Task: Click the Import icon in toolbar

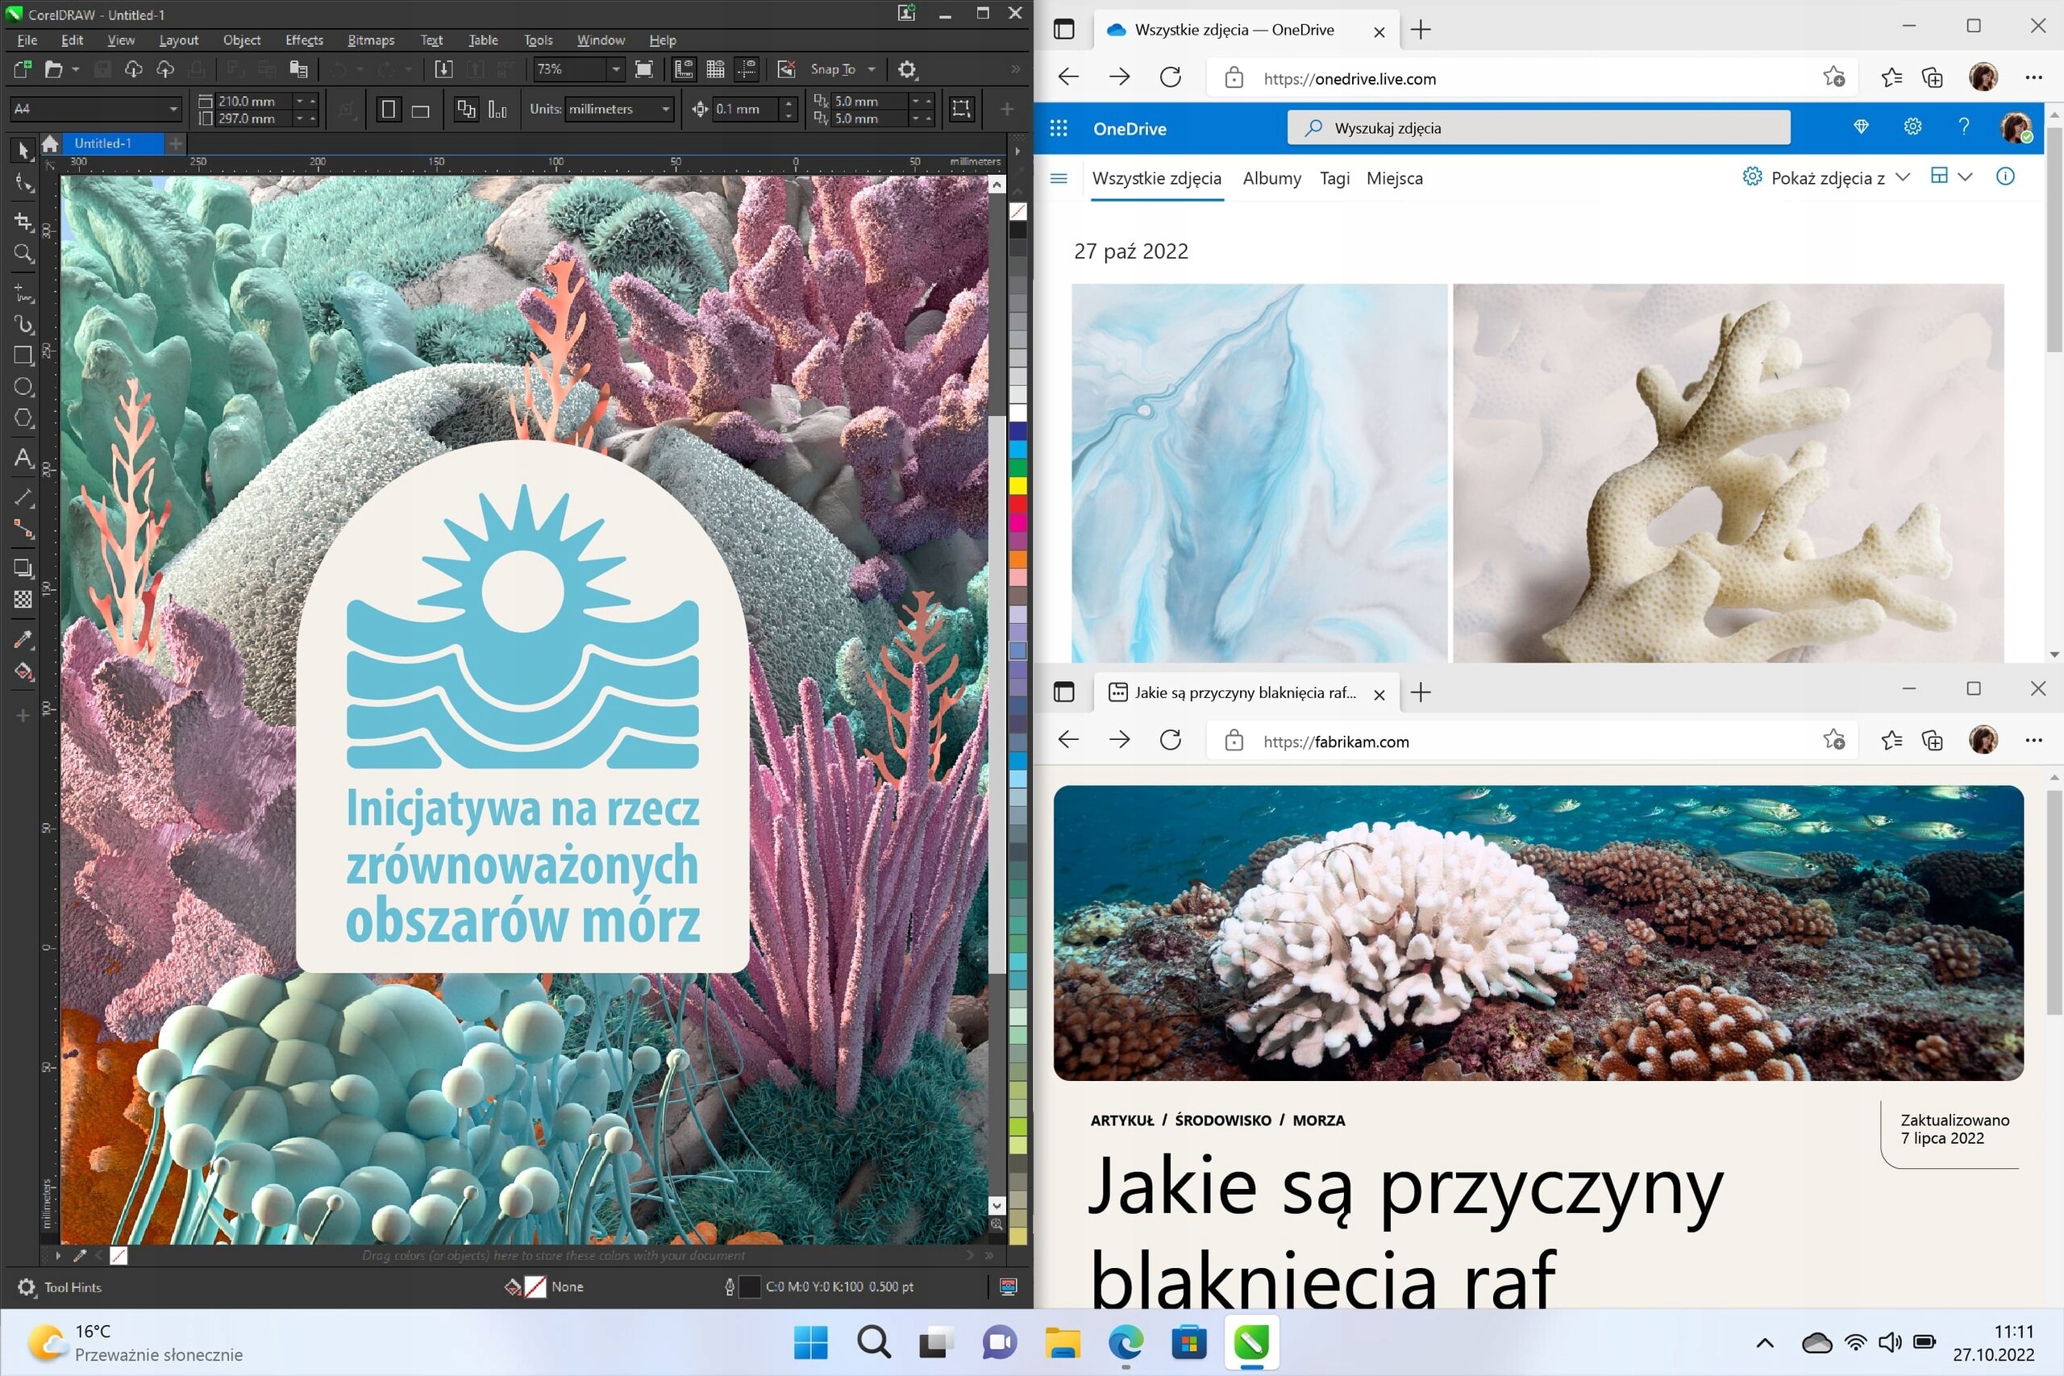Action: click(x=444, y=69)
